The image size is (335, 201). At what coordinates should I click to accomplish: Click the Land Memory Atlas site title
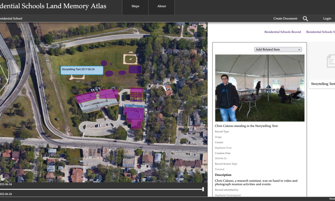coord(54,6)
